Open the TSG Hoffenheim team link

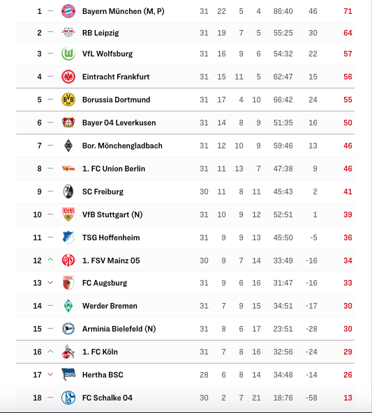click(x=111, y=237)
